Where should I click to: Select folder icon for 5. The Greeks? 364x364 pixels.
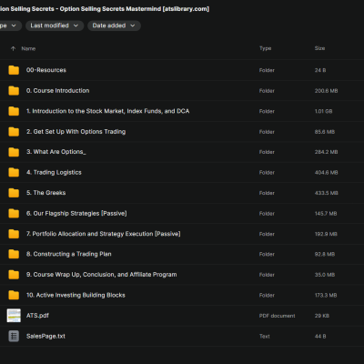click(14, 193)
